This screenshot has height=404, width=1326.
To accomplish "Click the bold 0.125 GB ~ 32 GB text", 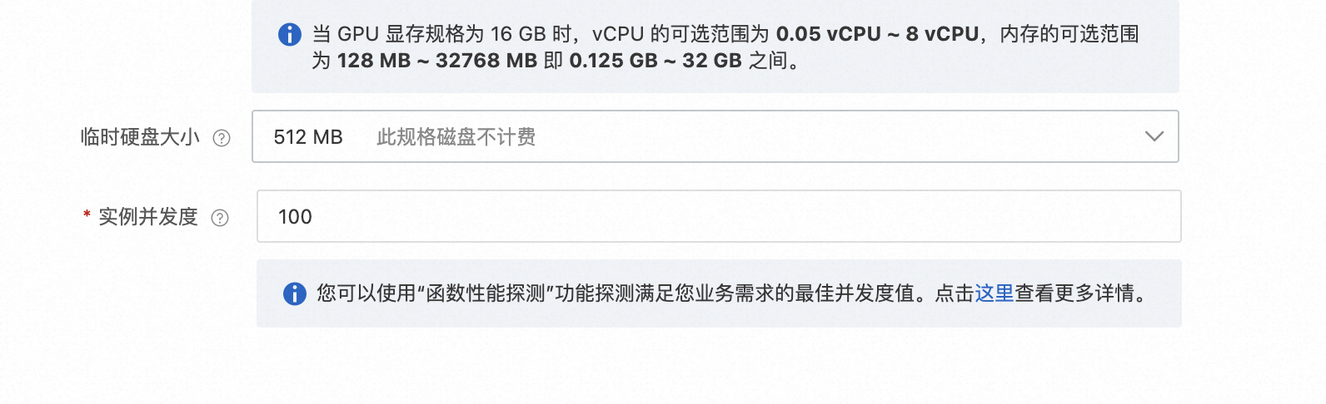I will 655,61.
